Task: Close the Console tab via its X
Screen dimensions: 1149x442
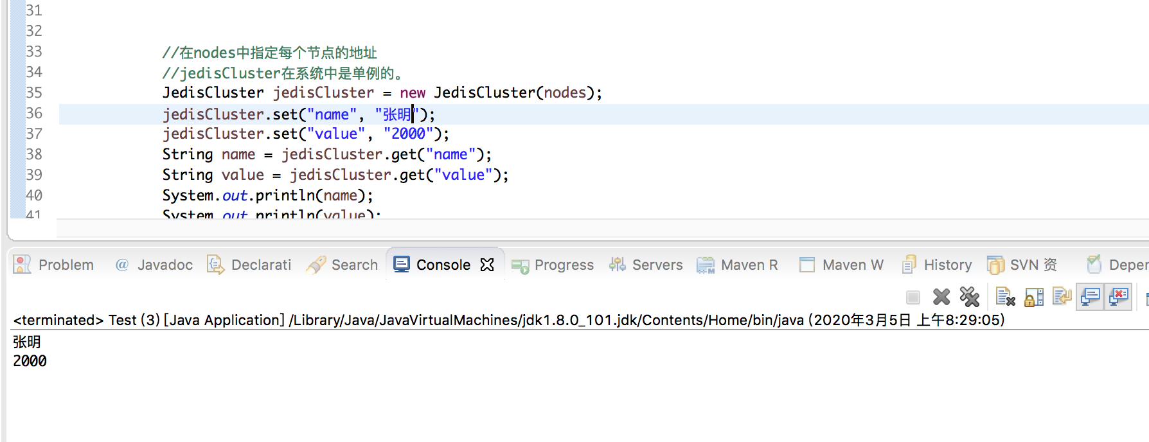Action: coord(487,265)
